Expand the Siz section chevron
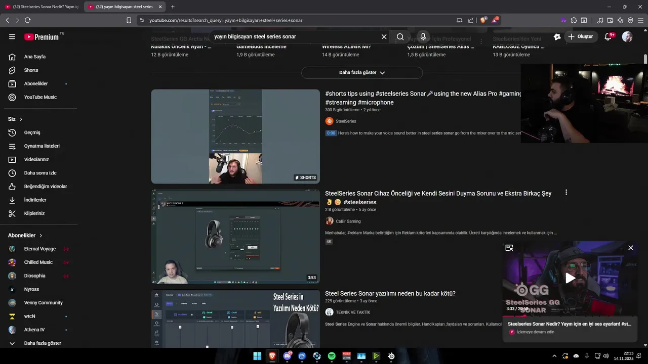The image size is (648, 364). (x=21, y=119)
